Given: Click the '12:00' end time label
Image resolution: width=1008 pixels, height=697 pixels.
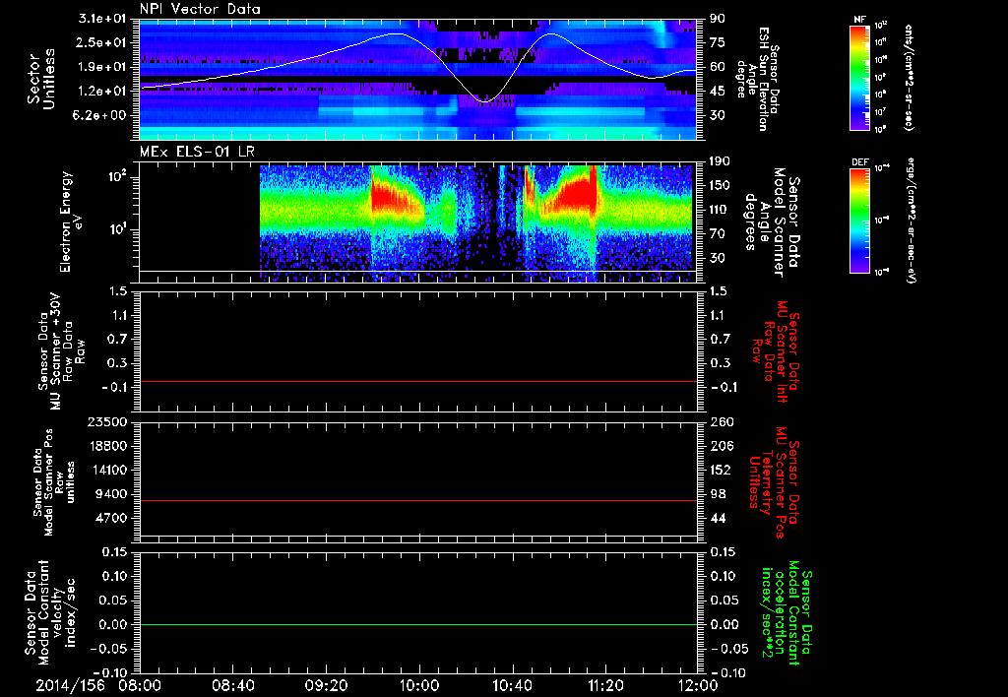Looking at the screenshot, I should (698, 685).
